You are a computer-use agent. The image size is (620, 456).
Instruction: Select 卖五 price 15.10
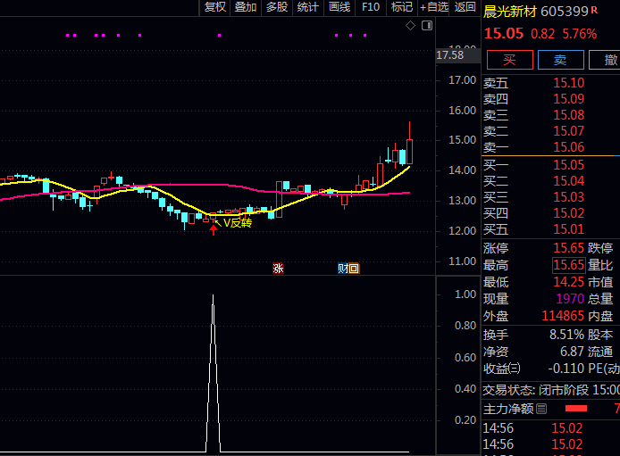568,83
